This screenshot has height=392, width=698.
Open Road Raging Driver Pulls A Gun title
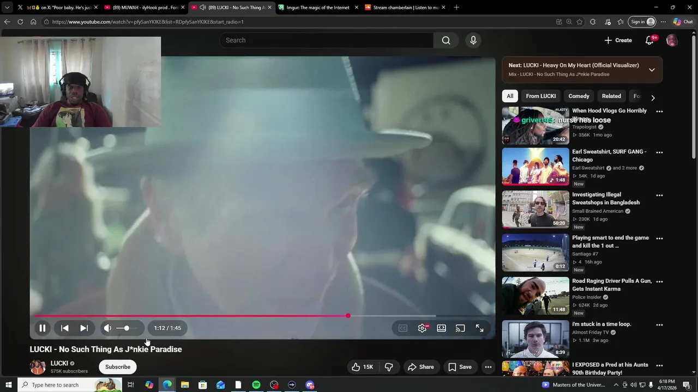pyautogui.click(x=612, y=285)
